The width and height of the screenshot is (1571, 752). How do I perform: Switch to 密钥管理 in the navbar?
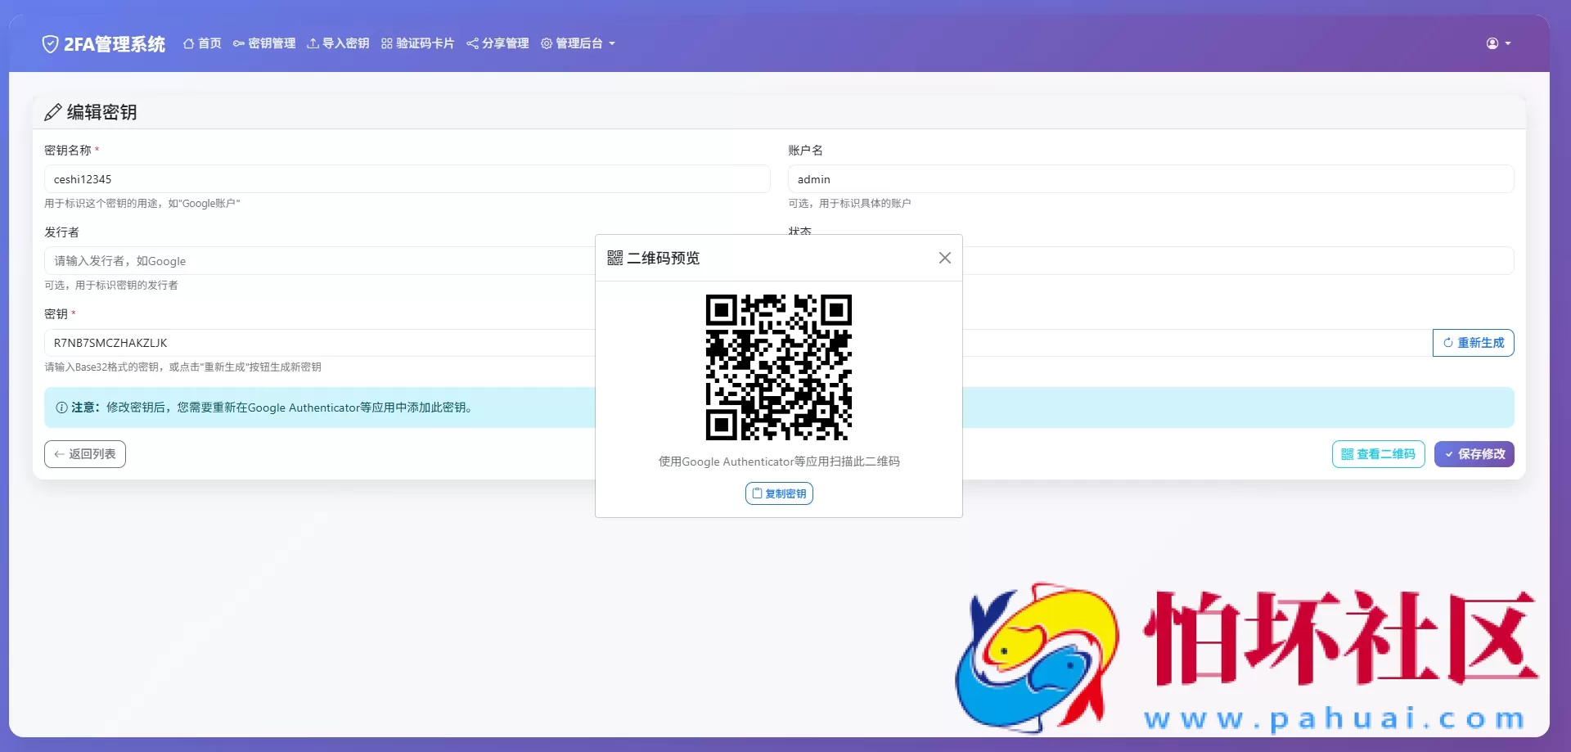pyautogui.click(x=265, y=43)
